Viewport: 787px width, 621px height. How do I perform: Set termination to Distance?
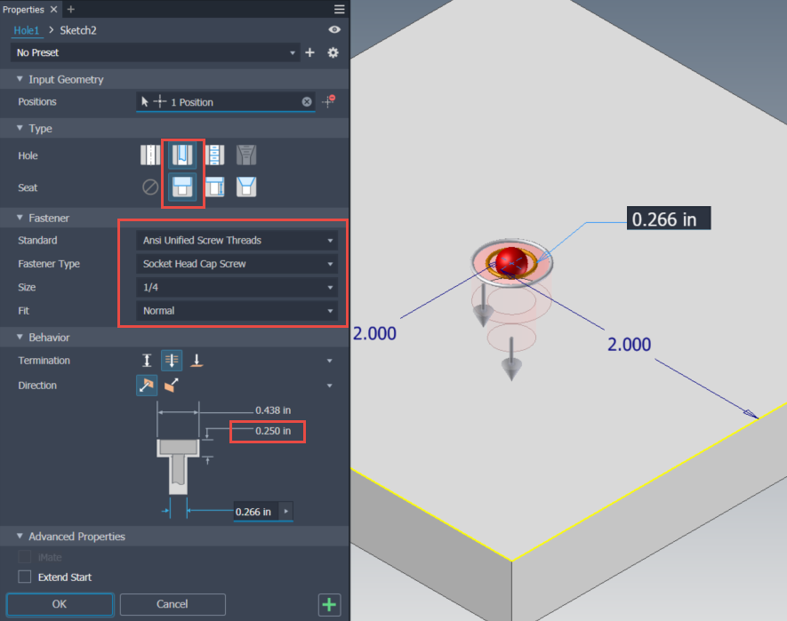click(x=147, y=361)
